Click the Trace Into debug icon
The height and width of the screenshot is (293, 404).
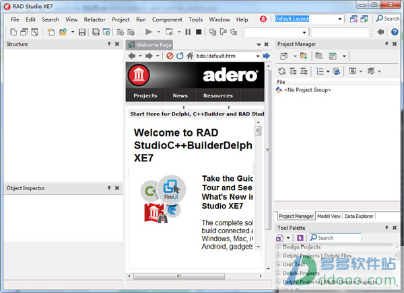[x=213, y=32]
